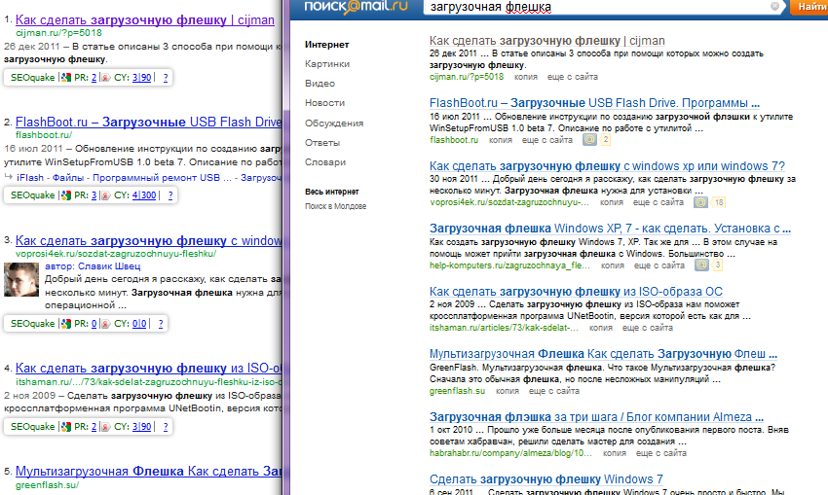Select Весь интернет search scope
Image resolution: width=828 pixels, height=495 pixels.
pyautogui.click(x=331, y=192)
